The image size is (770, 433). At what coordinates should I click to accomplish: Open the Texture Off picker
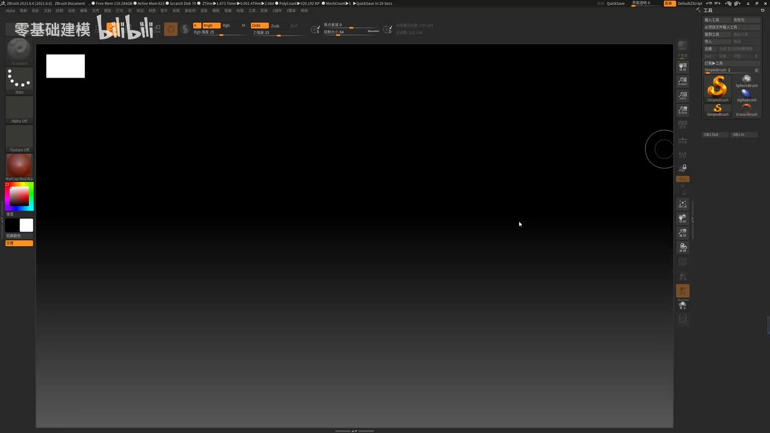click(x=19, y=138)
